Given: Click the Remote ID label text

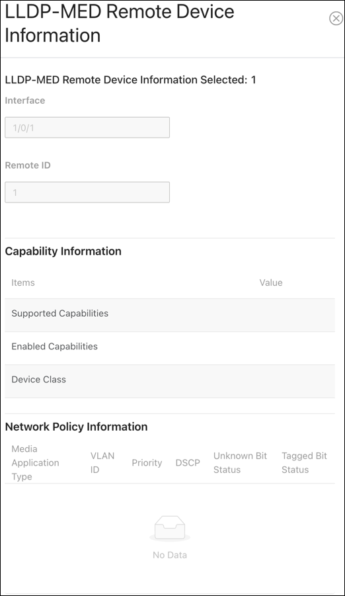Looking at the screenshot, I should click(28, 165).
